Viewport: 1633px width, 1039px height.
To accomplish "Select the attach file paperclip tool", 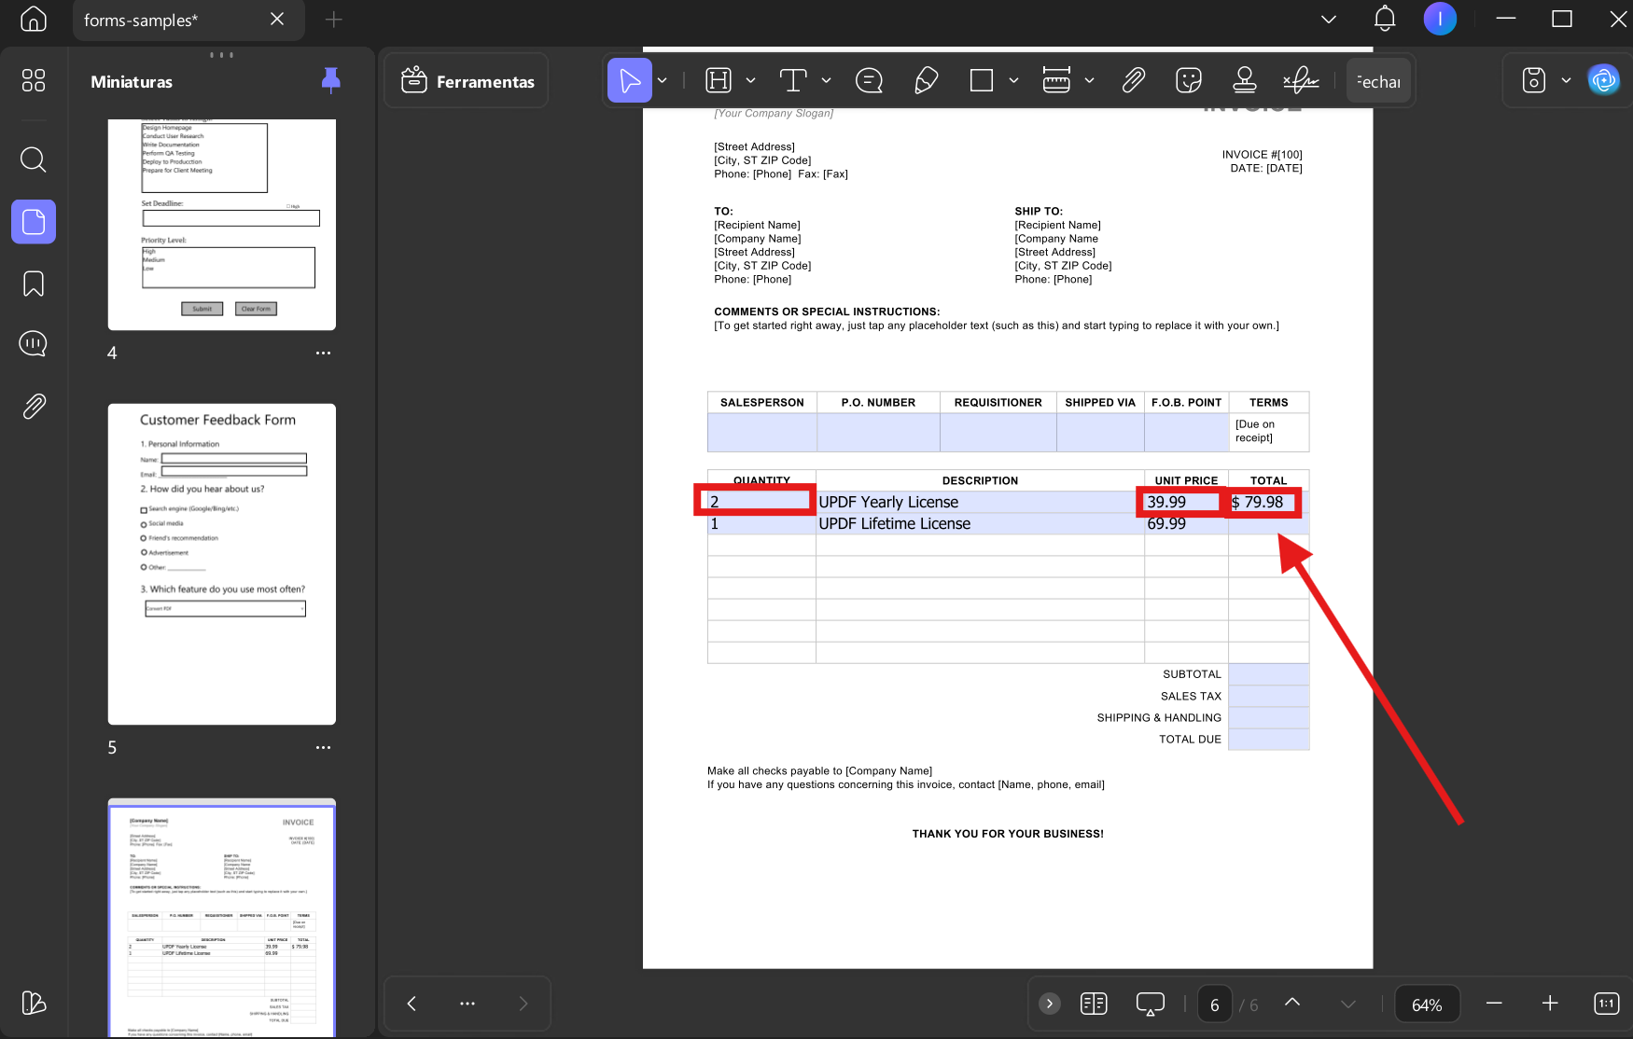I will tap(1133, 81).
